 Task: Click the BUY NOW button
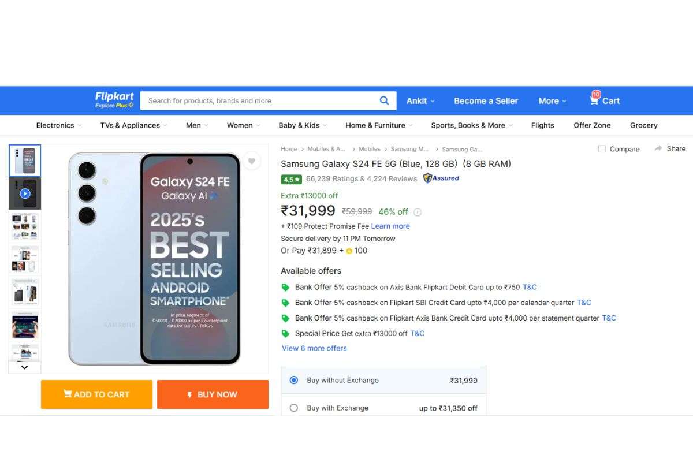tap(213, 394)
